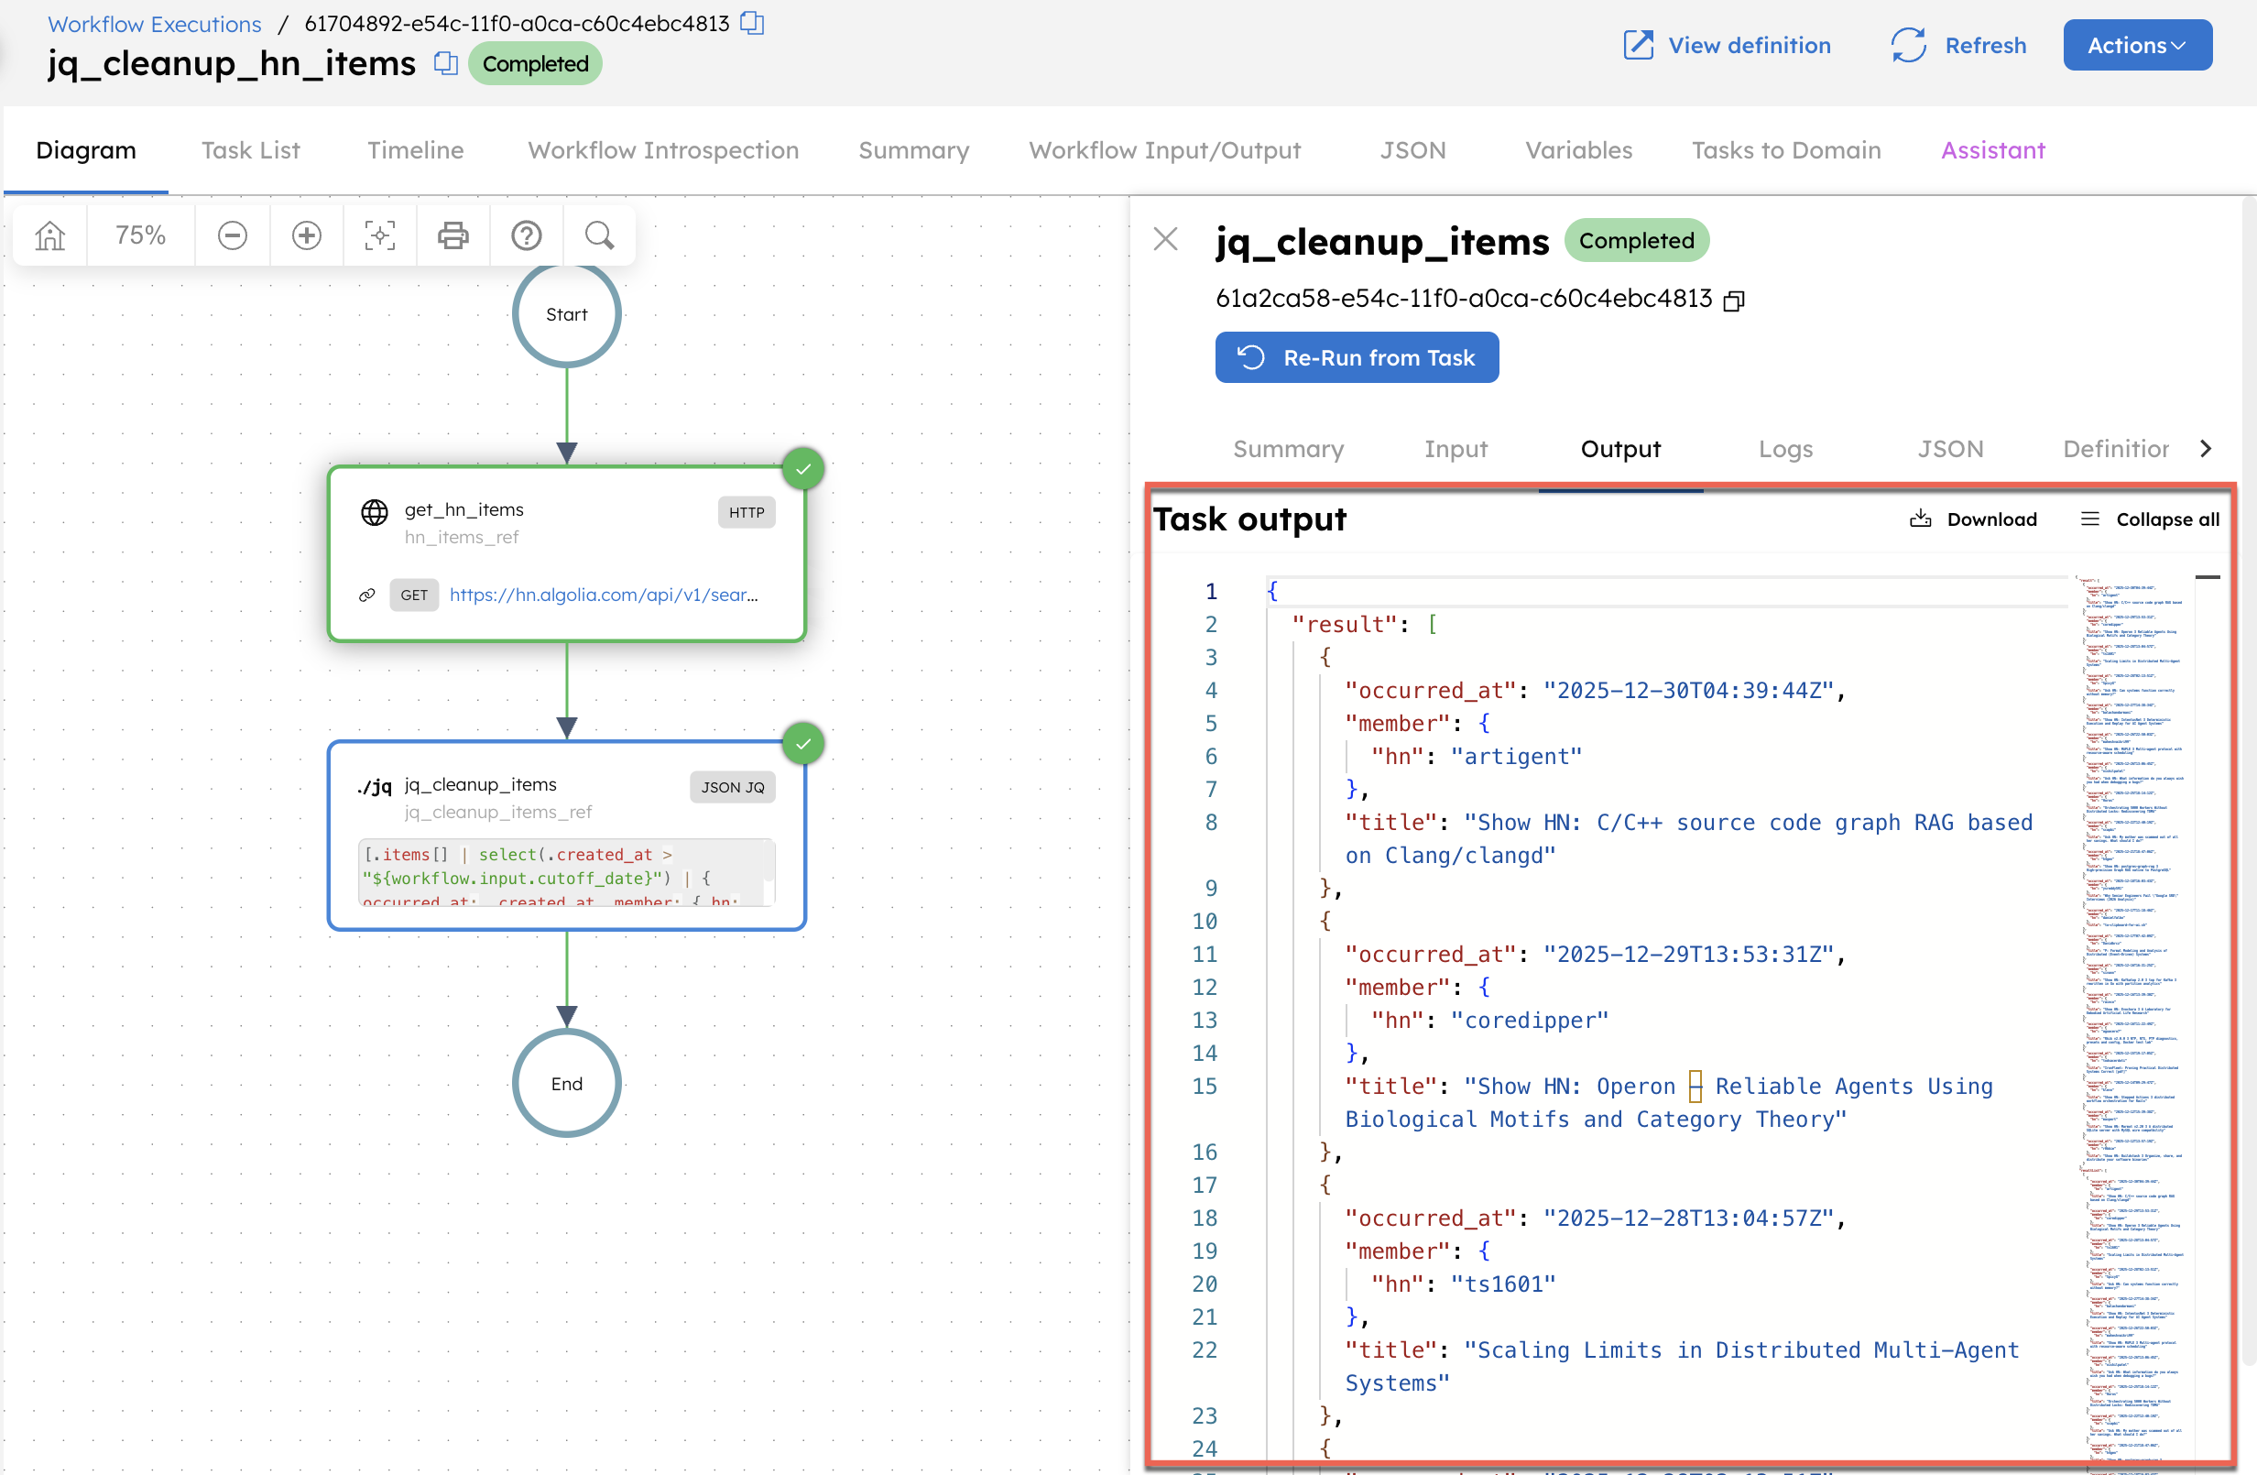Open the Workflow Executions breadcrumb link

[154, 24]
